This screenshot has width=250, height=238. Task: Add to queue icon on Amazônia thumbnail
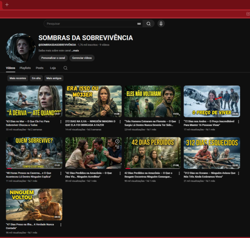coord(117,147)
